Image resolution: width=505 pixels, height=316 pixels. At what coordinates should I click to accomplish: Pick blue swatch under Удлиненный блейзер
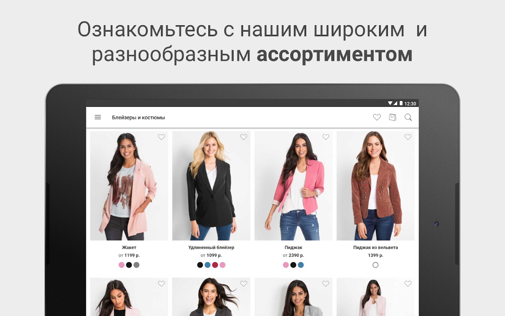[208, 265]
